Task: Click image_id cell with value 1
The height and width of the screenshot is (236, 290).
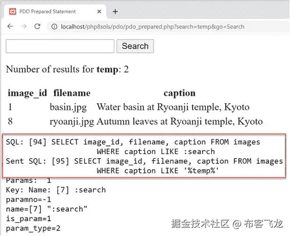Action: [x=10, y=107]
